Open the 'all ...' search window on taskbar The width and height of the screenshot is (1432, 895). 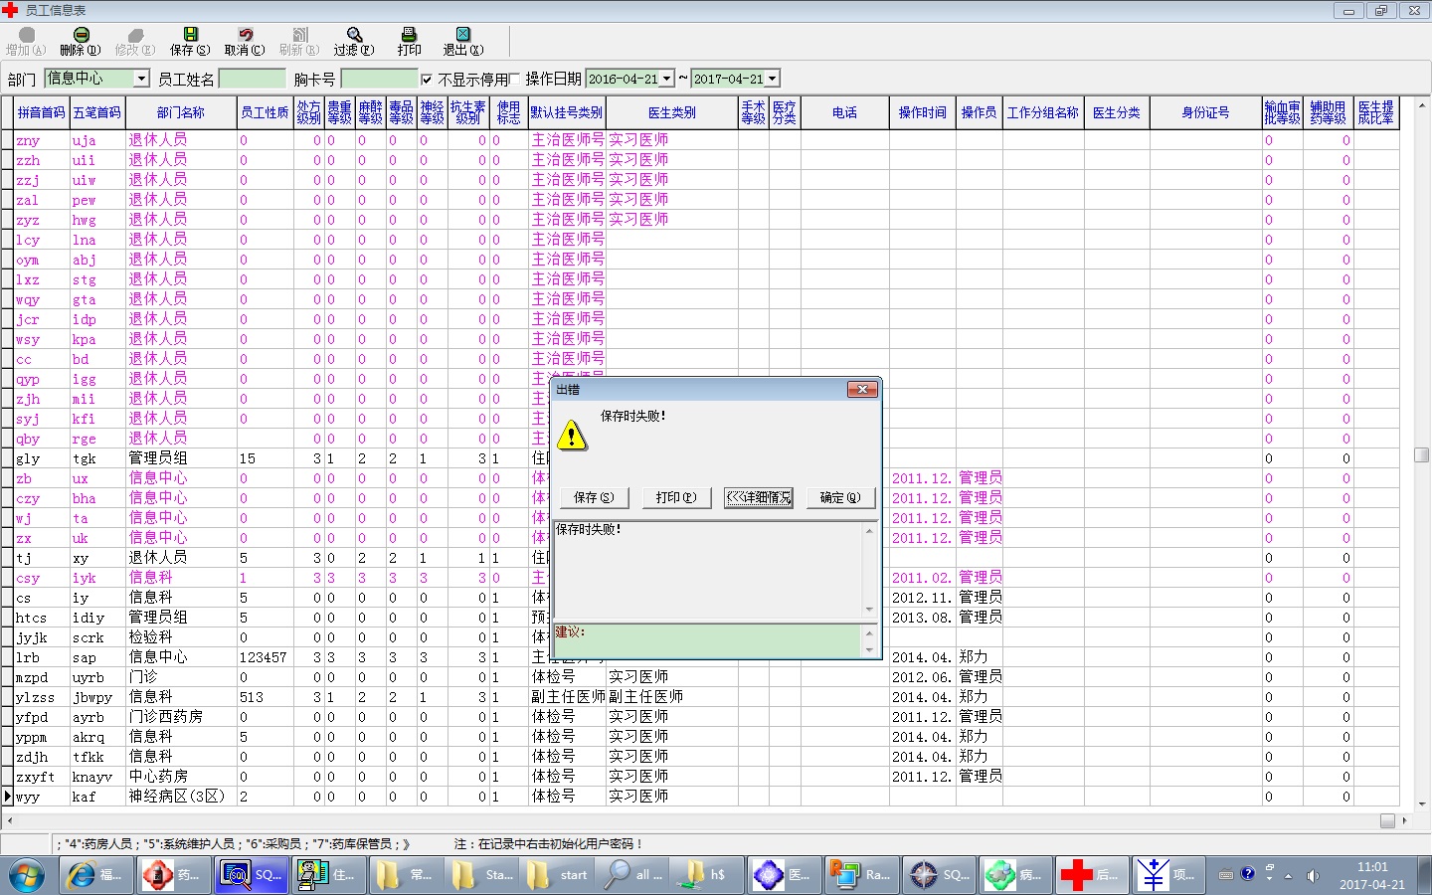pos(634,875)
